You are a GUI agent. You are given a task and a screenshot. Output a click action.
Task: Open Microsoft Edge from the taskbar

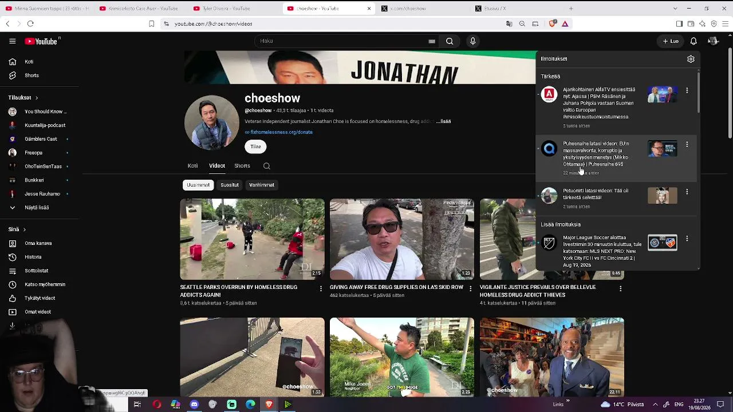coord(250,405)
